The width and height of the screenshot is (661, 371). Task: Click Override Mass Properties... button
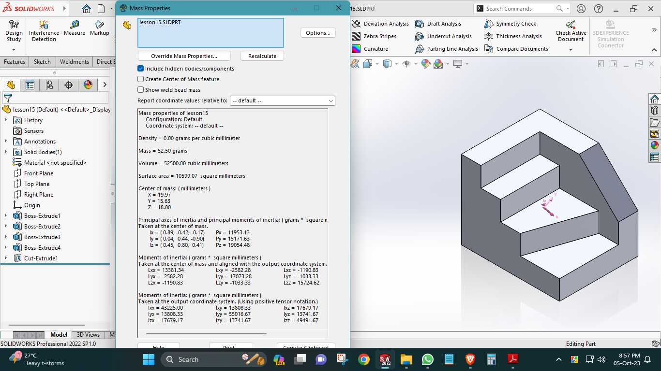click(184, 56)
